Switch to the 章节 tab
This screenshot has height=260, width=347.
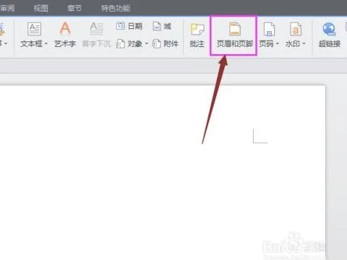pos(74,8)
